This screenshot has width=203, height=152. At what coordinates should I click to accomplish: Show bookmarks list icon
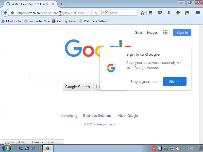click(150, 13)
